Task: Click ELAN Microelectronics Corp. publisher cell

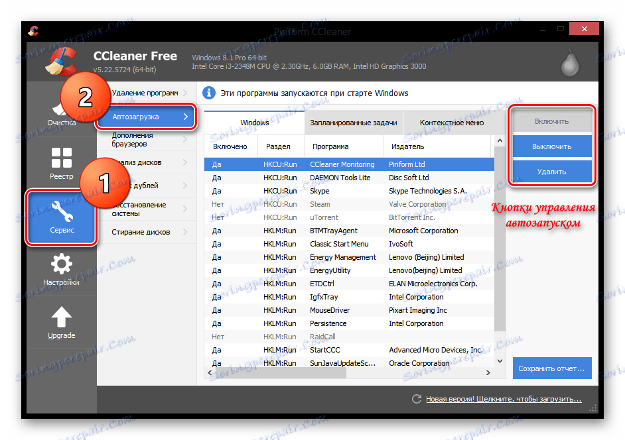Action: point(433,284)
